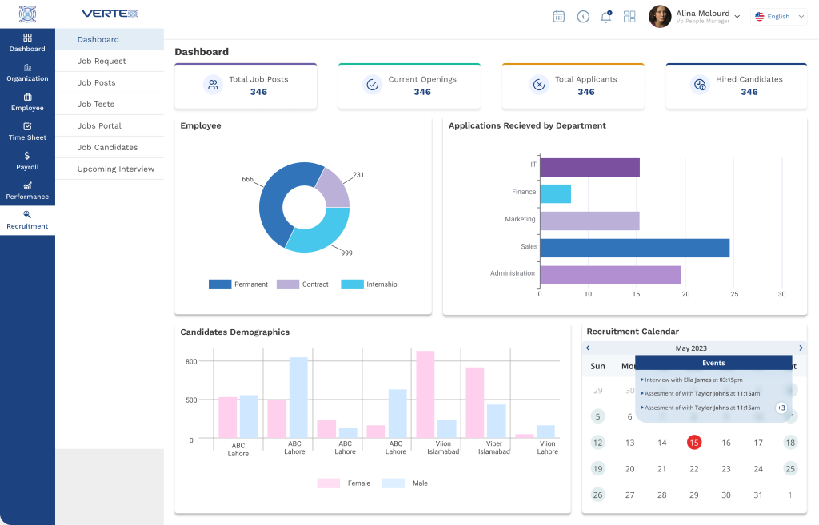Click the US flag icon
The height and width of the screenshot is (525, 819).
pos(760,17)
